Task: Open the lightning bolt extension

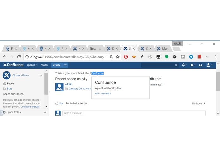Action: [x=142, y=57]
